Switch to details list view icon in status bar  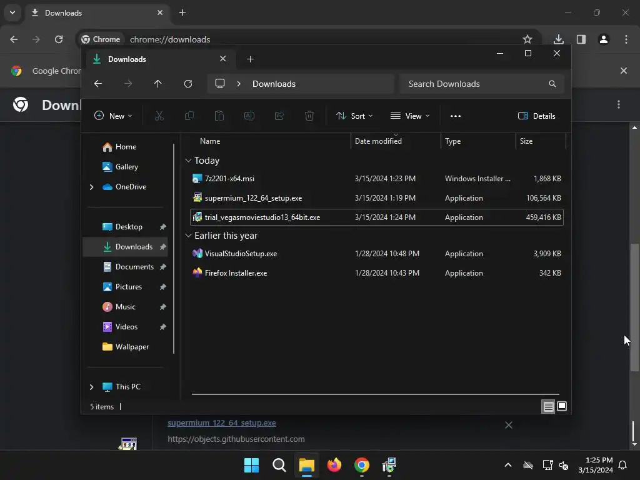(x=548, y=406)
